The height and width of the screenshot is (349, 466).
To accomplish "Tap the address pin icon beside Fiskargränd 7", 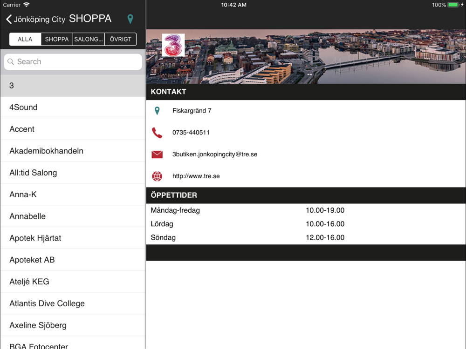I will pos(157,111).
